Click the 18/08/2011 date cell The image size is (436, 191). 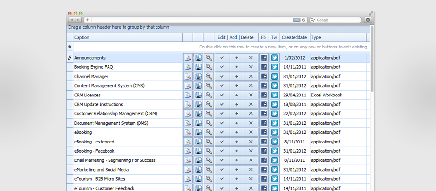coord(295,104)
